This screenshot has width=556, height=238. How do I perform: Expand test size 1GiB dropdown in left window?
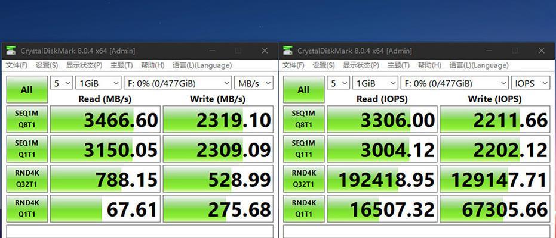point(99,83)
